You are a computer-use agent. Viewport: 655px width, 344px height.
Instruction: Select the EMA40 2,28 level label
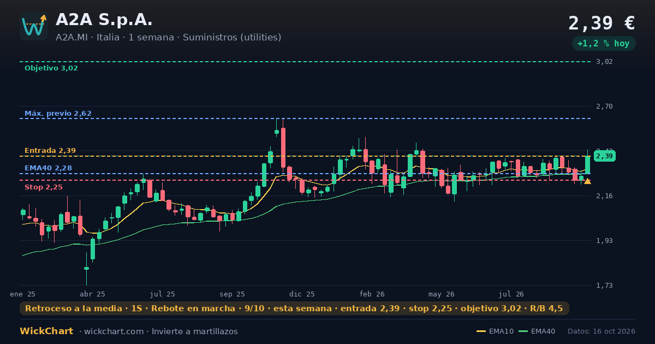coord(48,168)
